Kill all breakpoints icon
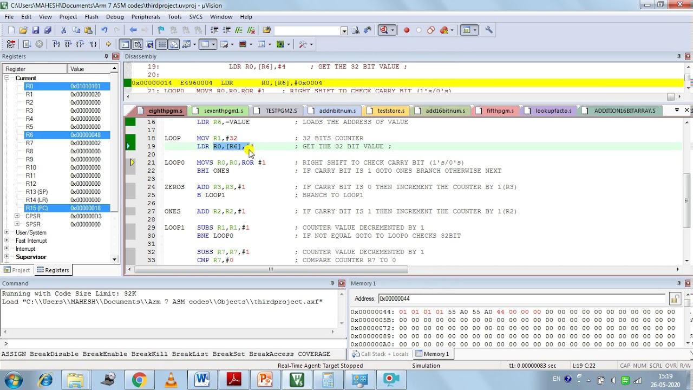The height and width of the screenshot is (390, 693). pyautogui.click(x=444, y=30)
